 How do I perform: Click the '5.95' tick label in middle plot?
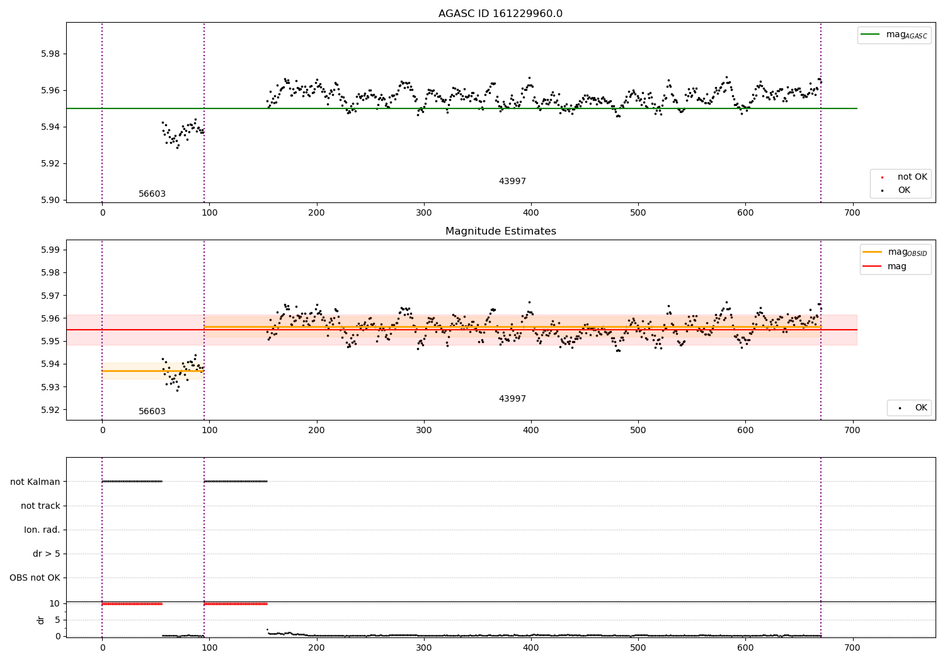click(49, 341)
